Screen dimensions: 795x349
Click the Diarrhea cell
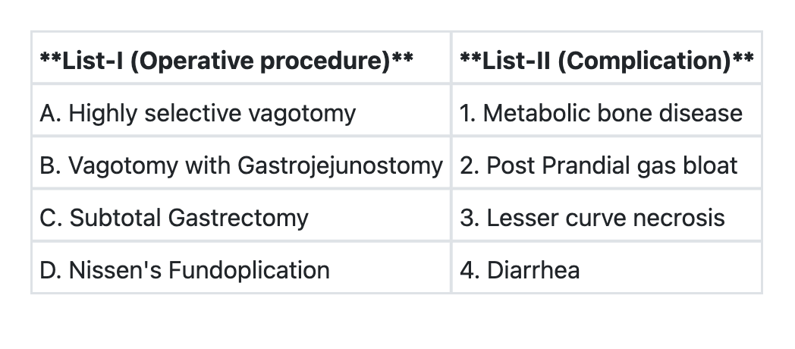pyautogui.click(x=520, y=270)
